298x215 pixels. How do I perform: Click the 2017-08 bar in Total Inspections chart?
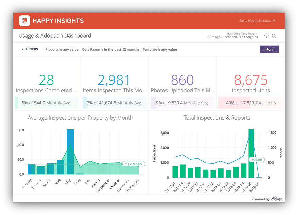point(182,171)
